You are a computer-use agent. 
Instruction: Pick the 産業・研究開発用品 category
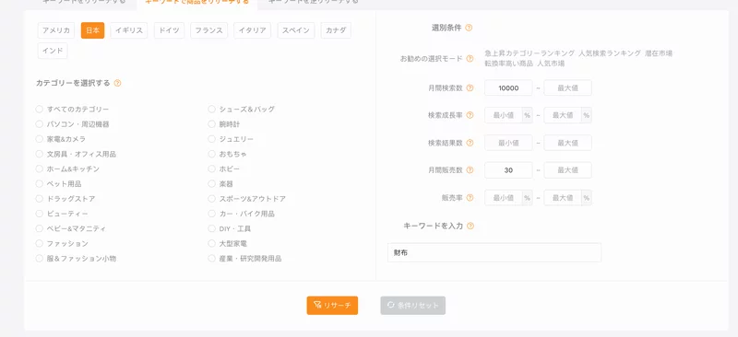click(x=212, y=259)
